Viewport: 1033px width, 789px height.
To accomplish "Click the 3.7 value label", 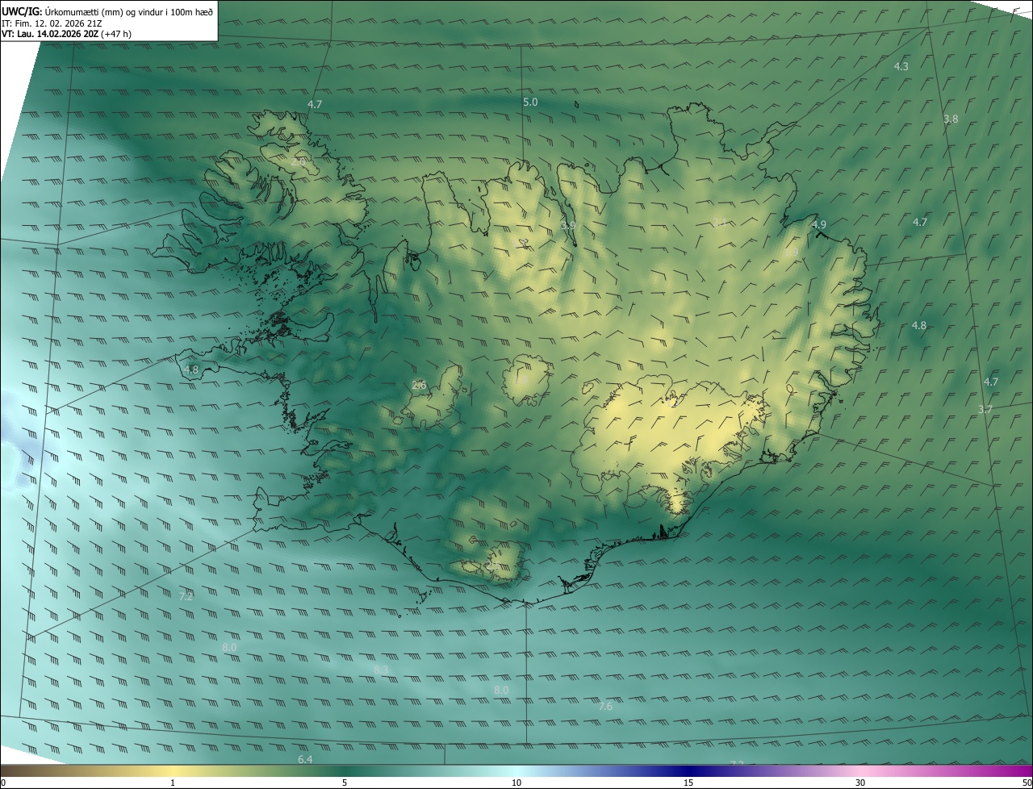I will tap(985, 409).
